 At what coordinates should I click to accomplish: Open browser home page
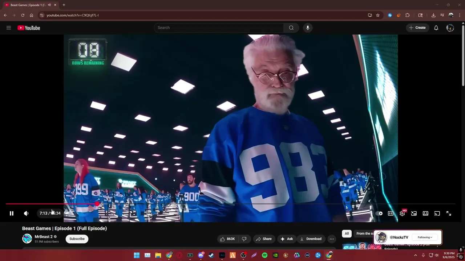click(x=31, y=15)
